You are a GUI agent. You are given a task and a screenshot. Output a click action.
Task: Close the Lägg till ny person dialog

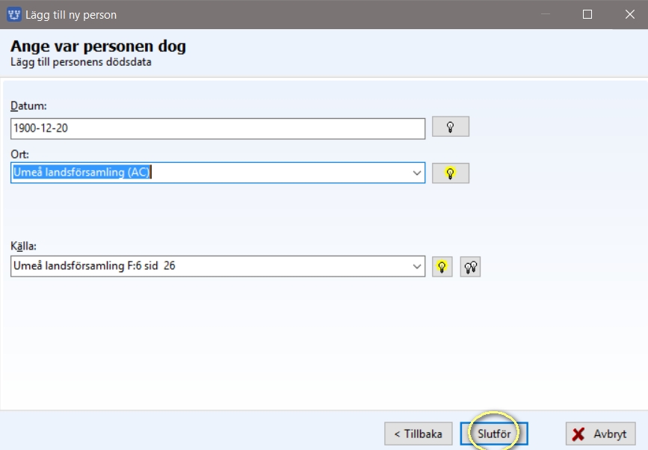coord(629,14)
